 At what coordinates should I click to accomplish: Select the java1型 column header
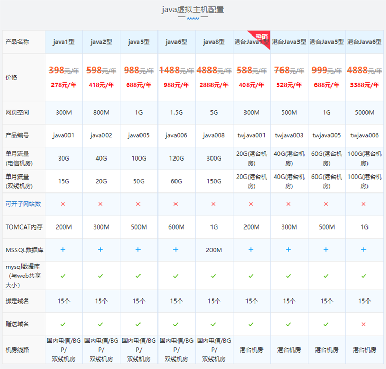pyautogui.click(x=63, y=42)
